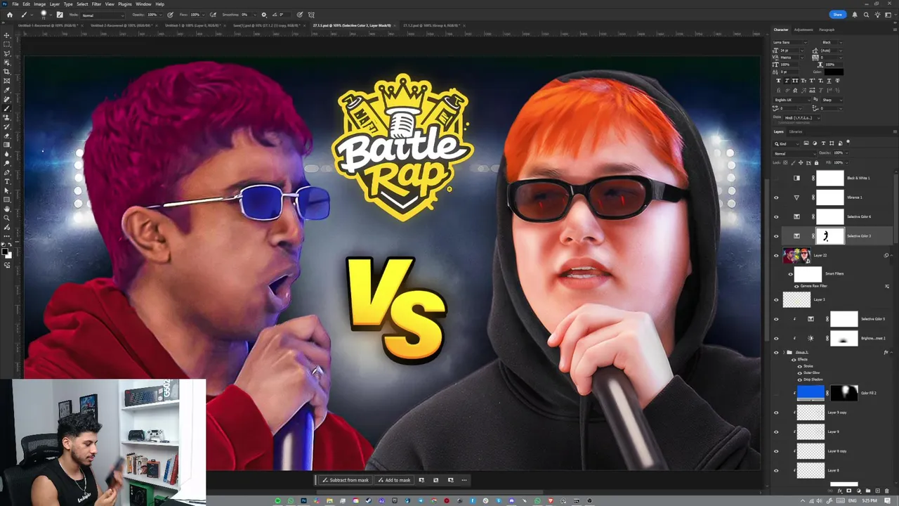899x506 pixels.
Task: Click Faux Bold in Character panel
Action: pos(778,81)
